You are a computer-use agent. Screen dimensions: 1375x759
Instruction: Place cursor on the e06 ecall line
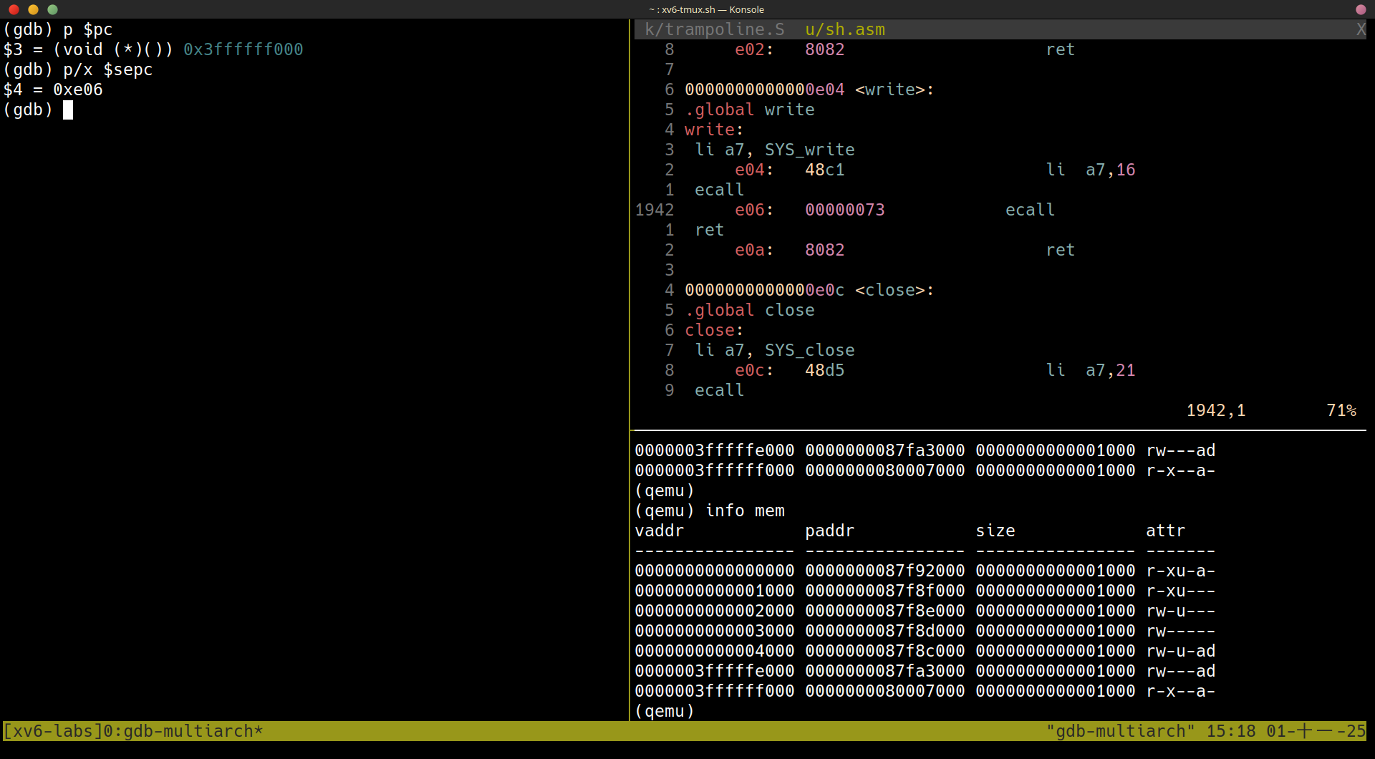(845, 210)
